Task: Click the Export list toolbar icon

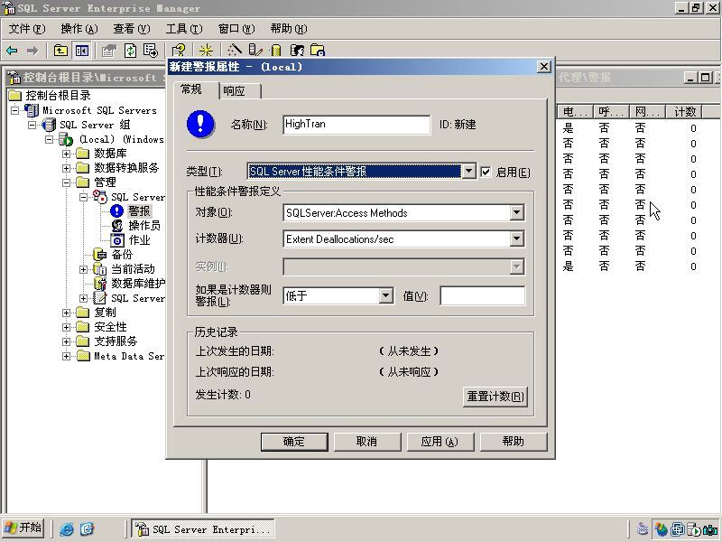Action: [x=150, y=51]
